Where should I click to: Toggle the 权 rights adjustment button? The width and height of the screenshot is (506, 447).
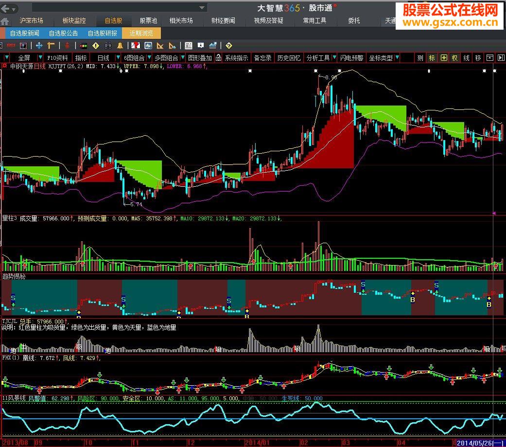click(x=455, y=58)
